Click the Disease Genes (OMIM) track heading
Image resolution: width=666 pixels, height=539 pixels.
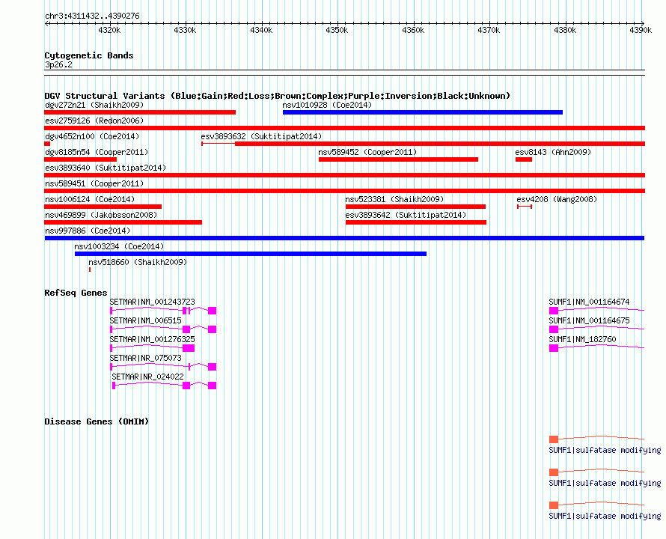[97, 421]
